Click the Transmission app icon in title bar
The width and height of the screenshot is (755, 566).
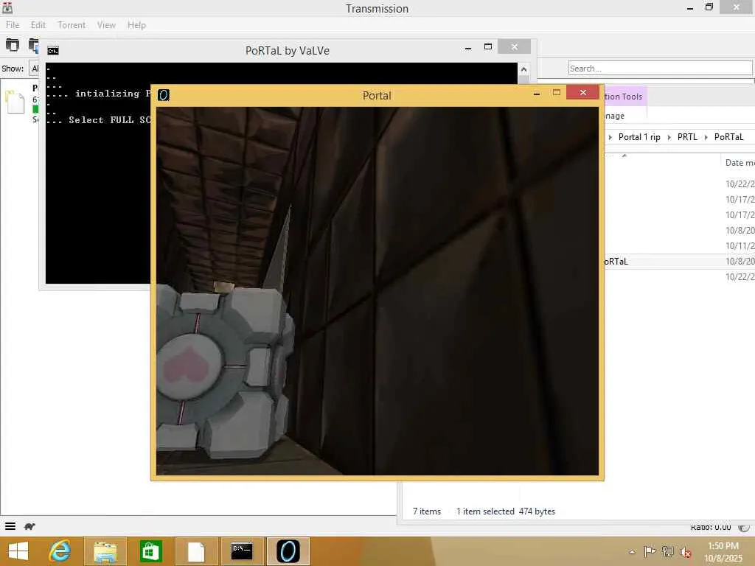[x=7, y=7]
